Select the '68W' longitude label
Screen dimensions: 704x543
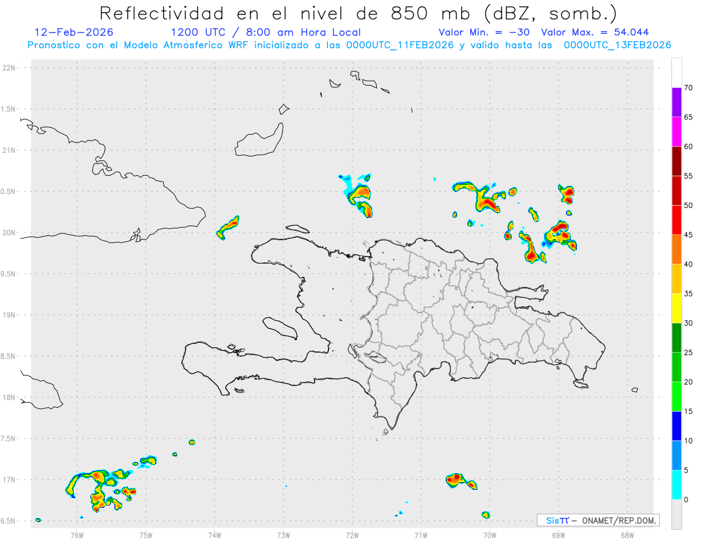[x=627, y=535]
